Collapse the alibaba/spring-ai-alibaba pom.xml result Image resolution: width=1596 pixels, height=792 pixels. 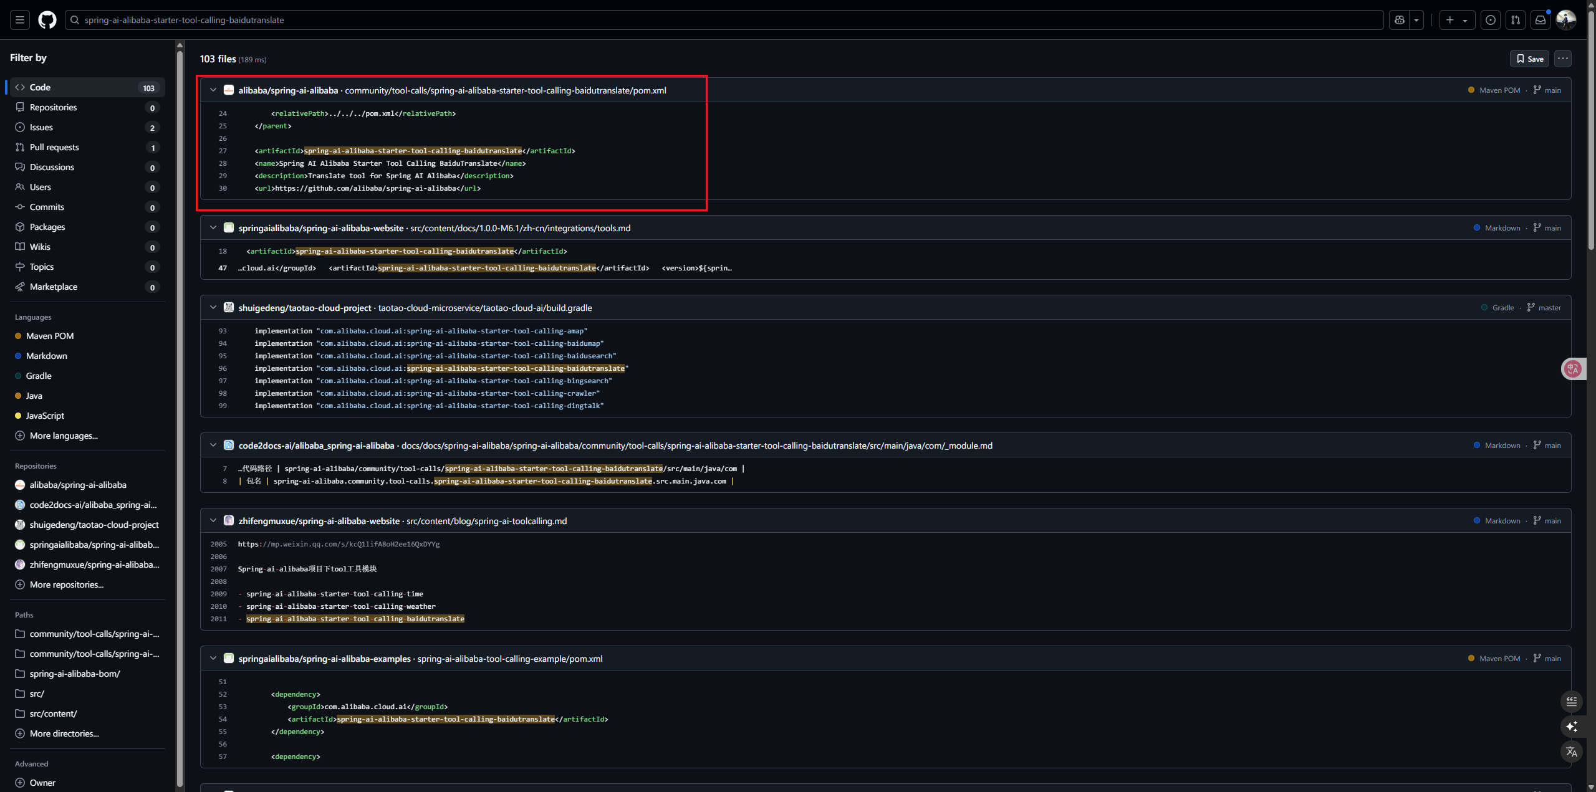click(213, 90)
